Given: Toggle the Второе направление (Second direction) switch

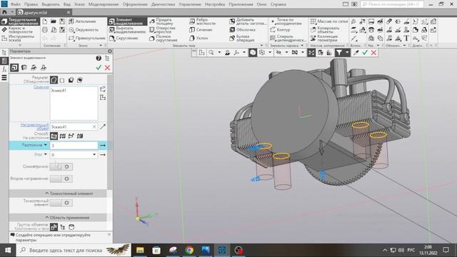Looking at the screenshot, I should click(61, 178).
